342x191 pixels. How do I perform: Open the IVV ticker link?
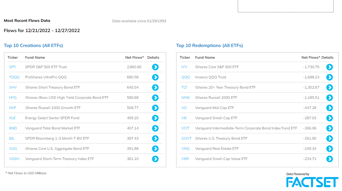184,67
